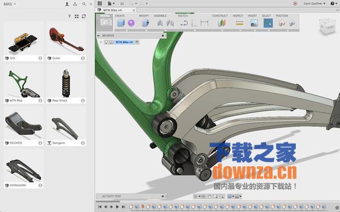
Task: Open the SELECT menu
Action: (266, 16)
